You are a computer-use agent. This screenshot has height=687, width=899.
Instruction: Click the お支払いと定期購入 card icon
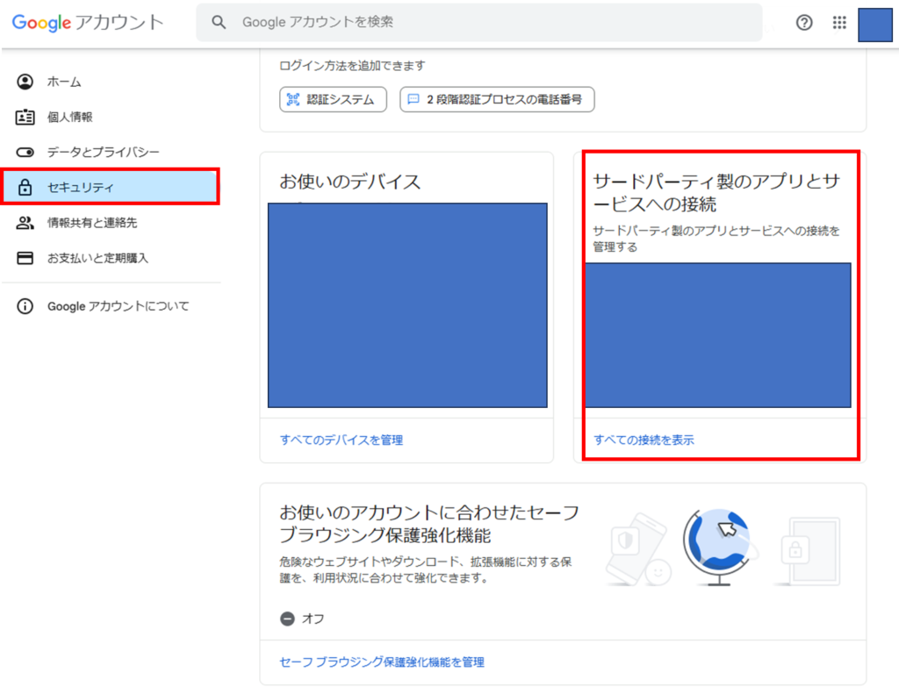point(25,258)
